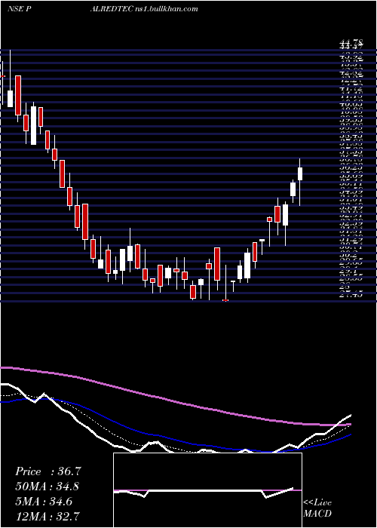Click the 44.78 top price axis label

point(351,41)
